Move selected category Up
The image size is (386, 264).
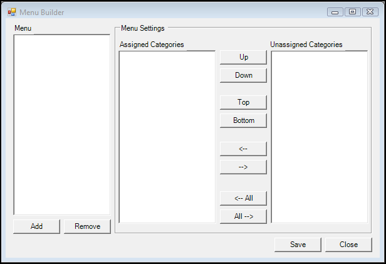pos(243,58)
